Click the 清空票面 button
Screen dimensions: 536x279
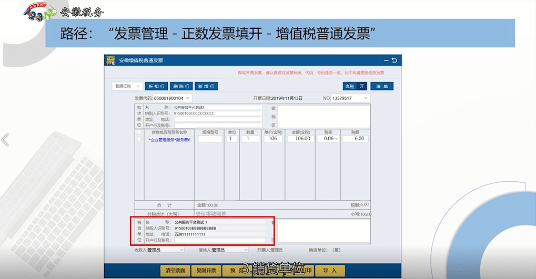tap(175, 271)
